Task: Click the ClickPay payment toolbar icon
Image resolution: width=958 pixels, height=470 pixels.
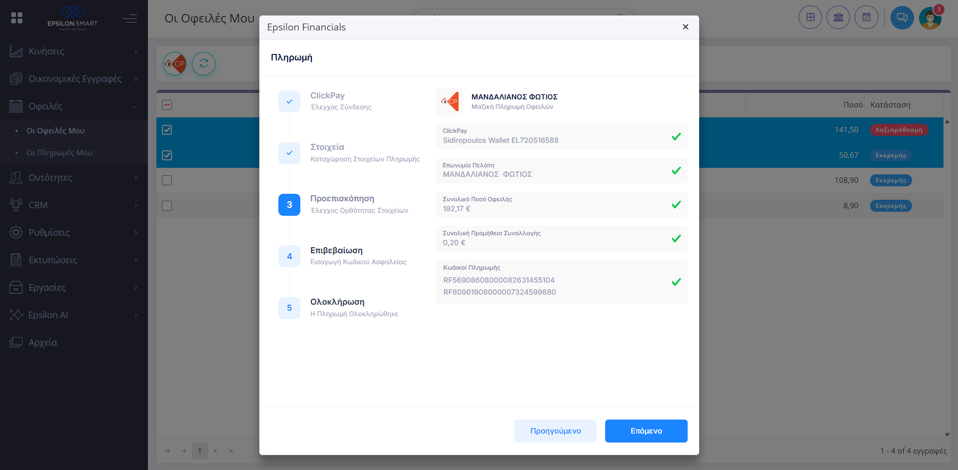Action: point(175,64)
